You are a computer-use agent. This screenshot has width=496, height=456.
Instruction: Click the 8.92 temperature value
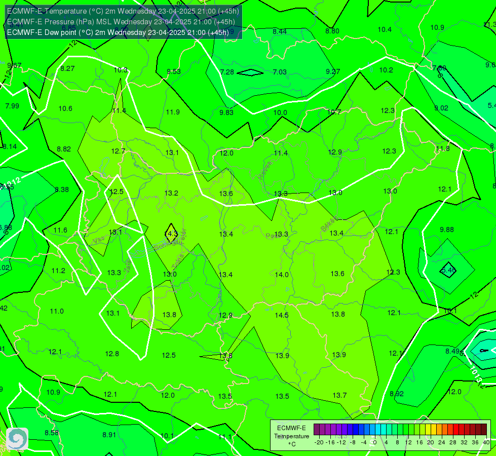coord(397,394)
